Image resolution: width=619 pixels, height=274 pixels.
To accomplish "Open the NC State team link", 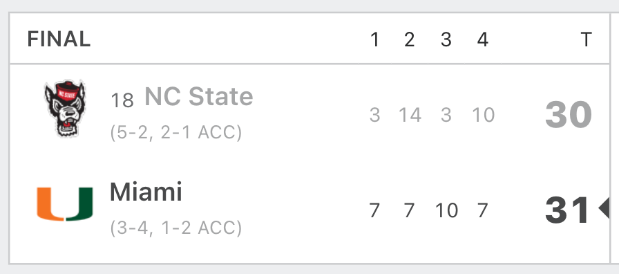I will tap(198, 96).
